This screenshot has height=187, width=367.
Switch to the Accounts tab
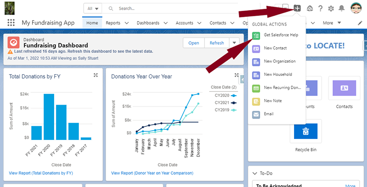(184, 23)
